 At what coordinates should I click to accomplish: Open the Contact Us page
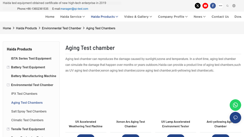[220, 17]
